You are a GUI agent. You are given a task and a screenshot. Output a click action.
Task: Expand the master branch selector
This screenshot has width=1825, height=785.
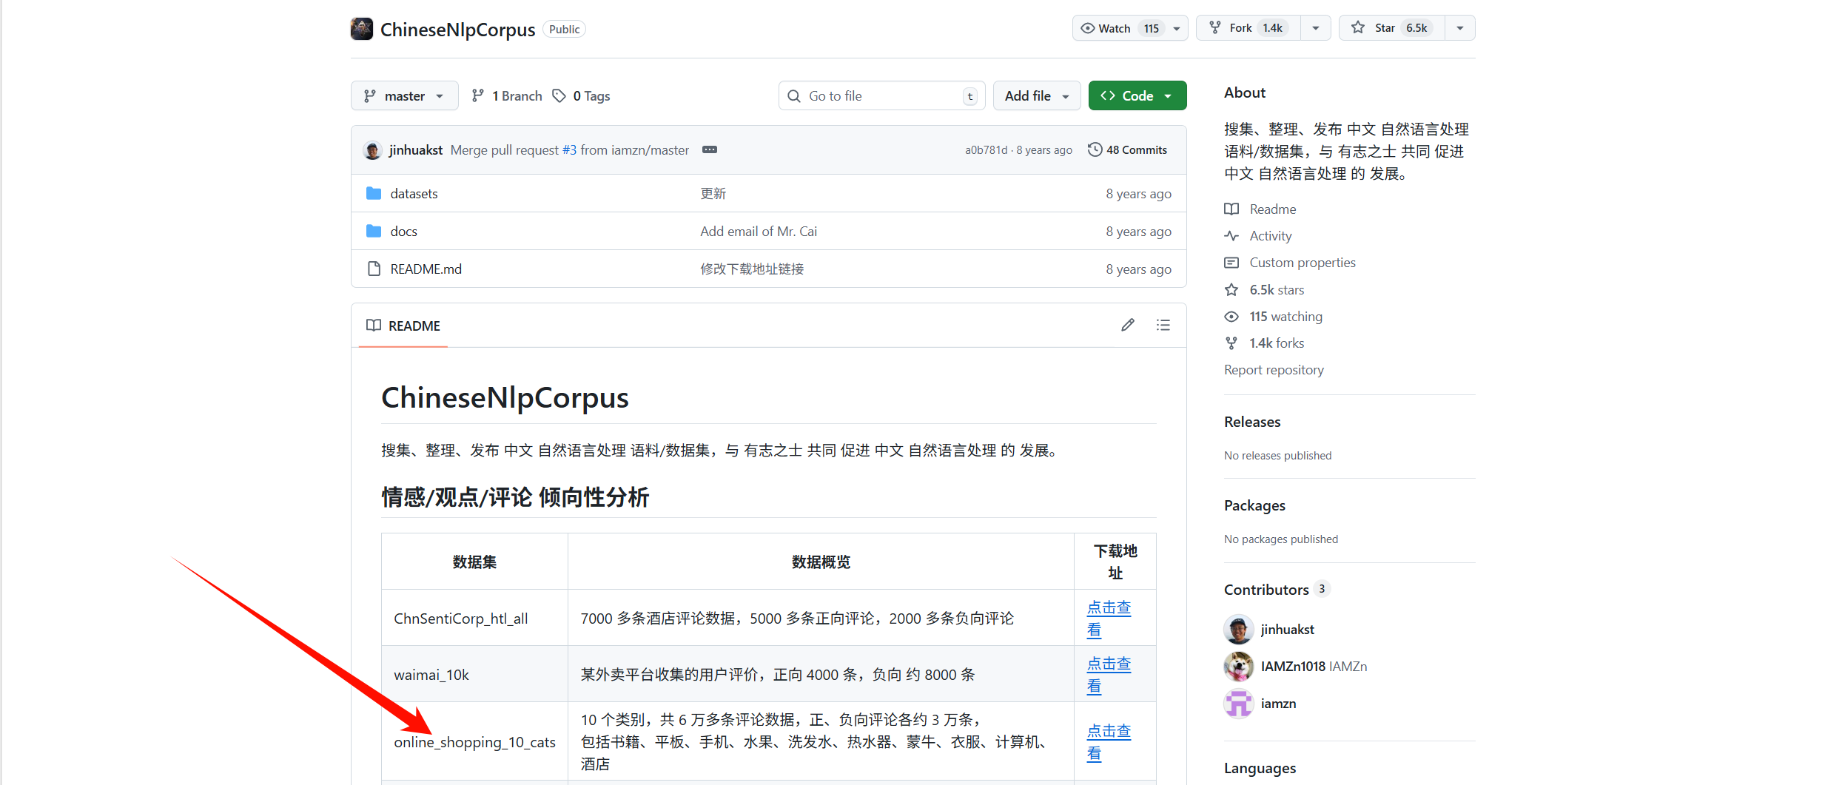pos(404,95)
